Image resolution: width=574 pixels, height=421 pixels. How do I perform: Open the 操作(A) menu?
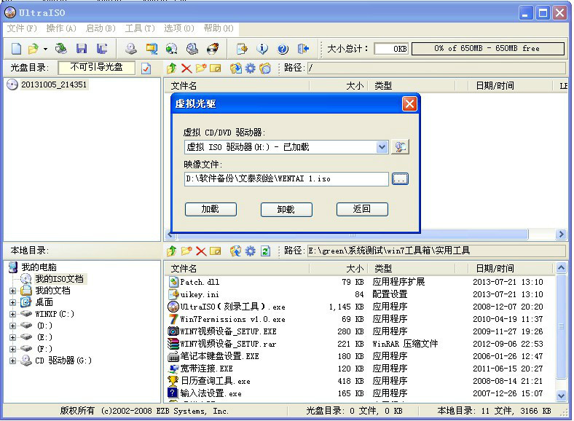61,28
